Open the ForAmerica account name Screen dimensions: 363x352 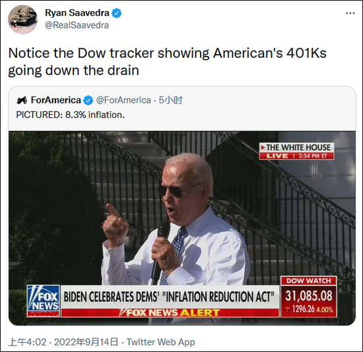point(56,100)
